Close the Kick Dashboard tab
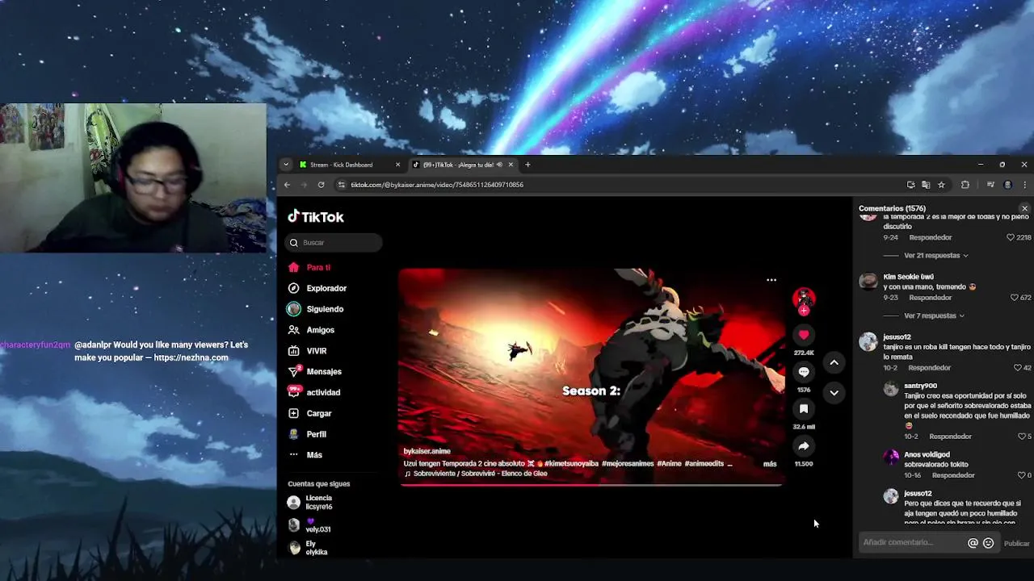Viewport: 1034px width, 581px height. [397, 165]
